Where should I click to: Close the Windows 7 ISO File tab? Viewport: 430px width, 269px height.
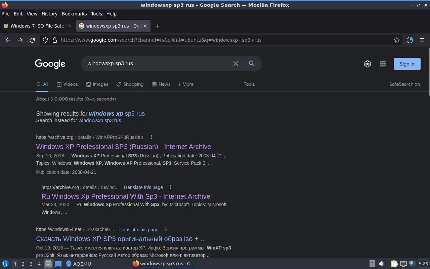pos(70,26)
